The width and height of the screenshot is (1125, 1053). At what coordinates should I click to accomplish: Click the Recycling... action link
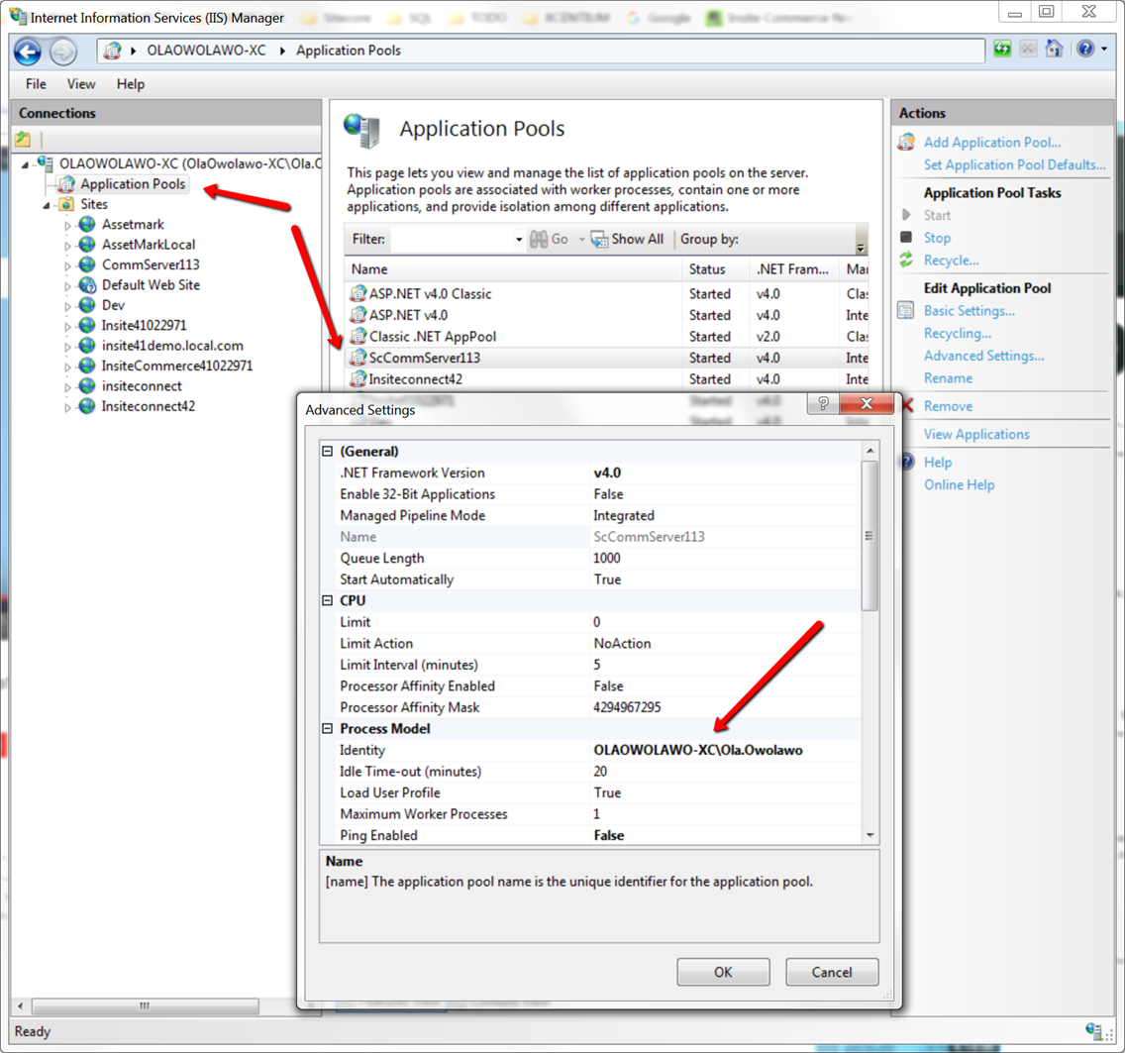(x=957, y=333)
